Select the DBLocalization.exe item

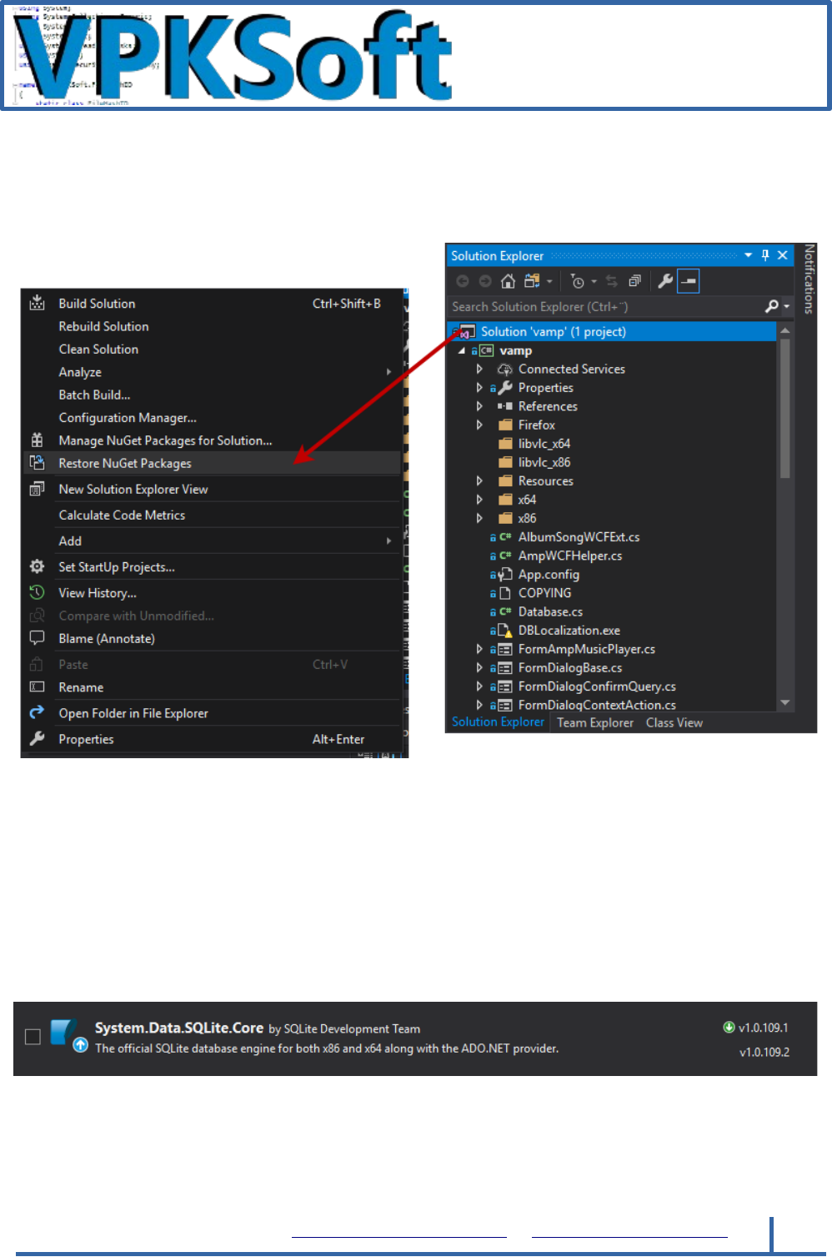coord(569,631)
